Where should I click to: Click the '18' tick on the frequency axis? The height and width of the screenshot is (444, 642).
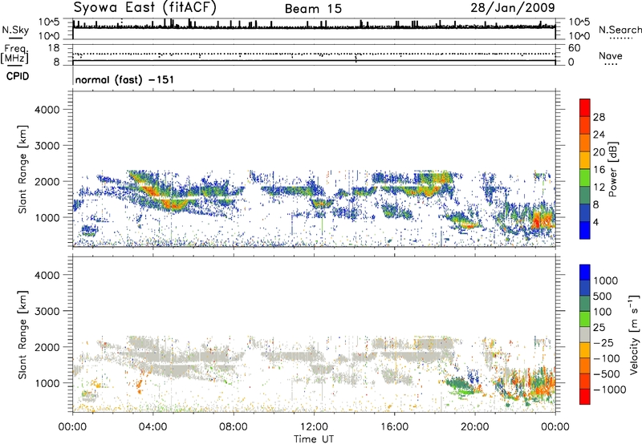pyautogui.click(x=54, y=48)
